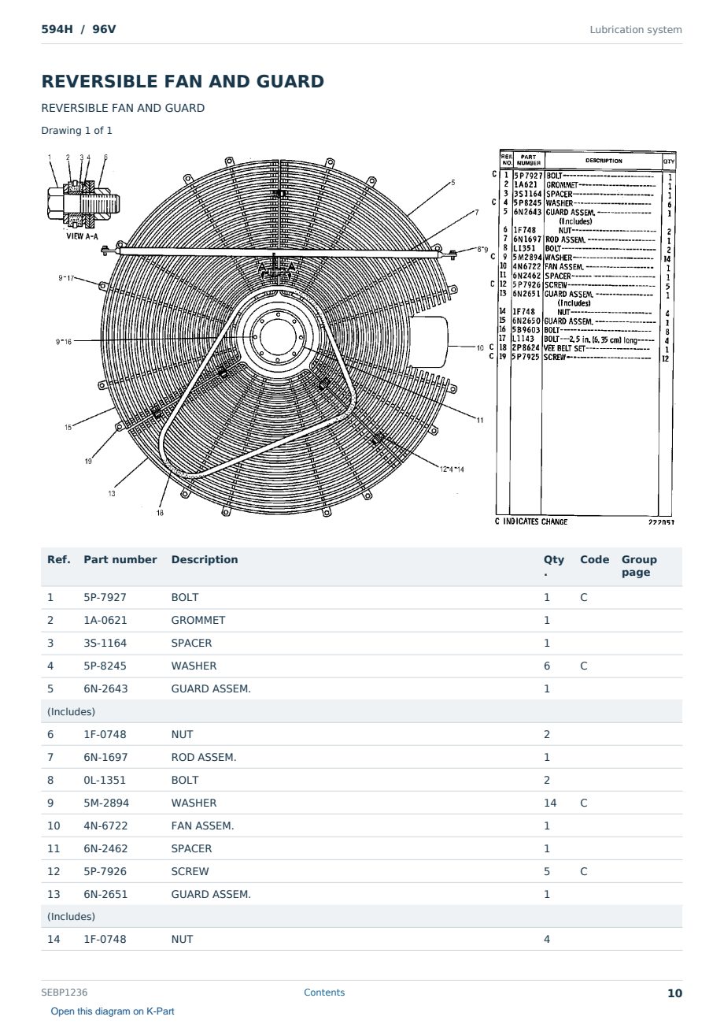Click the FAN ASSEM. description cell
The width and height of the screenshot is (724, 1024).
click(x=202, y=826)
